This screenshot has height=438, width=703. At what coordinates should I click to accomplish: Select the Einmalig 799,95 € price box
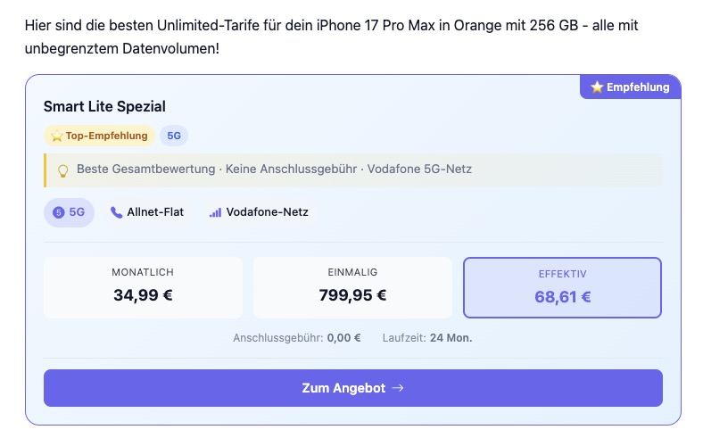point(352,287)
